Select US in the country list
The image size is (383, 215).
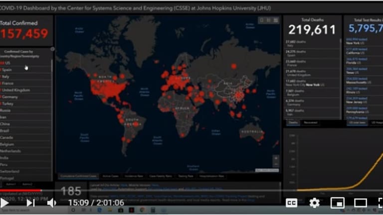point(25,63)
